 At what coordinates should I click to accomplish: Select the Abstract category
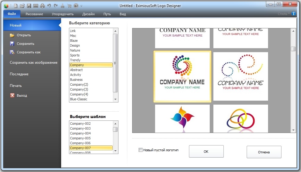tap(91, 70)
